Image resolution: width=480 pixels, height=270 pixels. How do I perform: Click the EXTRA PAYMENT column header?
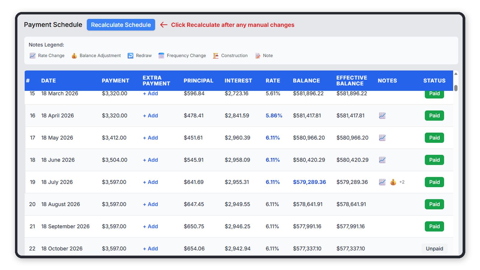pos(156,81)
